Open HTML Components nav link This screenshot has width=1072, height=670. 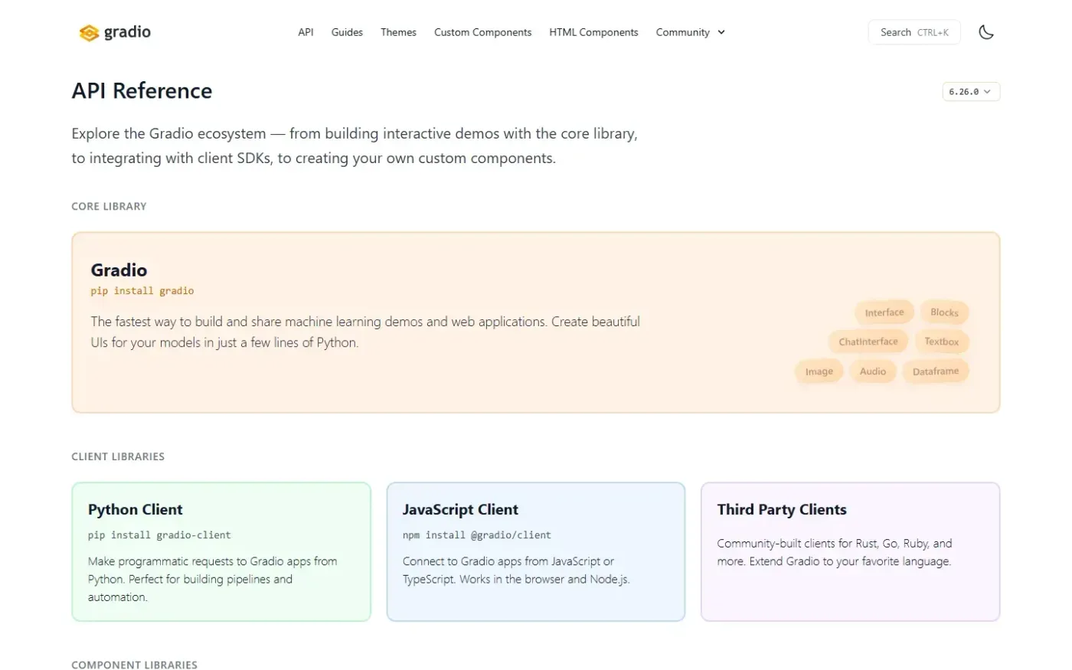click(593, 32)
